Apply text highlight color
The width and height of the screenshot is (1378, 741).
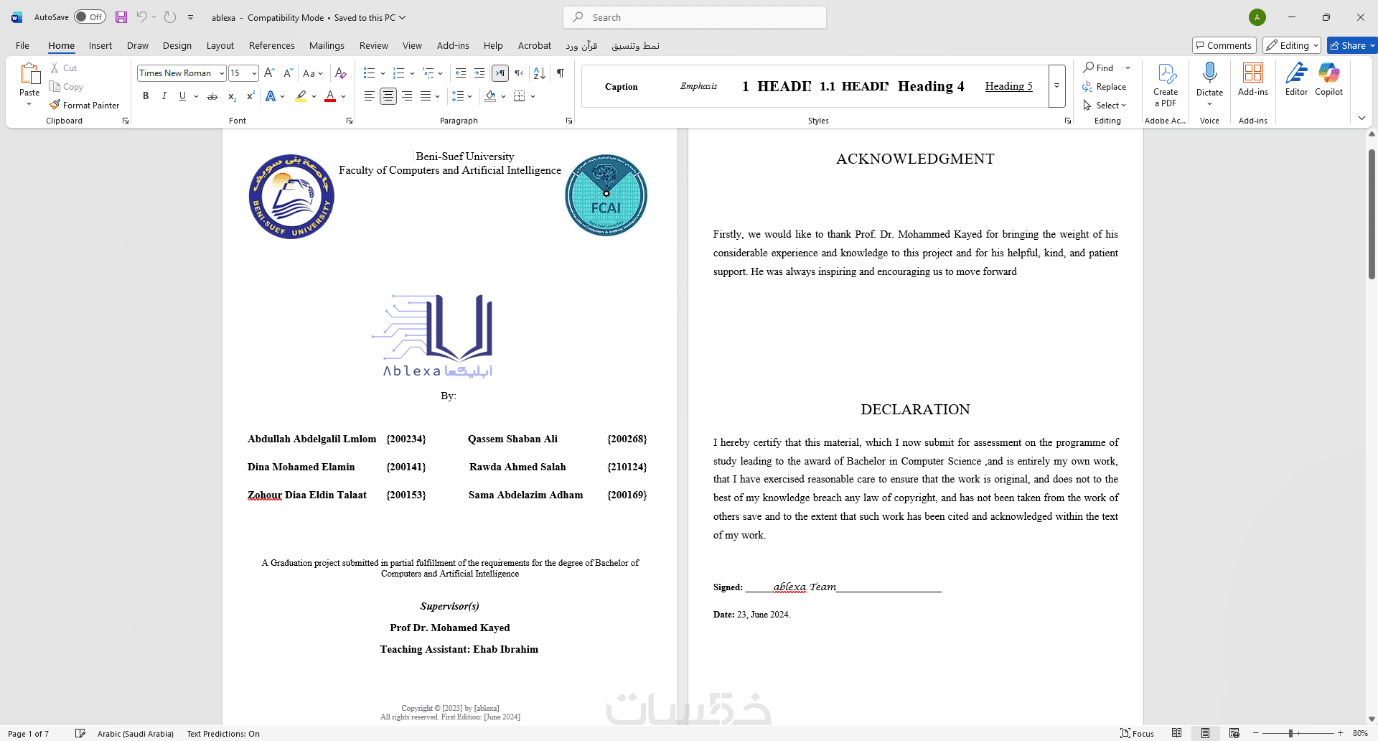(x=301, y=96)
